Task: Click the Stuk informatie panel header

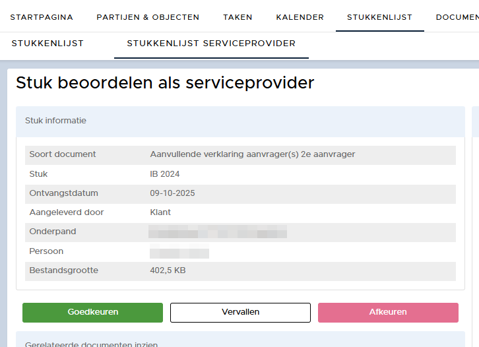Action: pyautogui.click(x=55, y=121)
